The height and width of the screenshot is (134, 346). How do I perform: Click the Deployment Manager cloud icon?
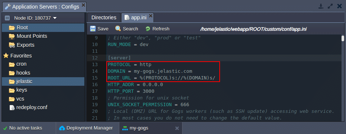pyautogui.click(x=62, y=128)
